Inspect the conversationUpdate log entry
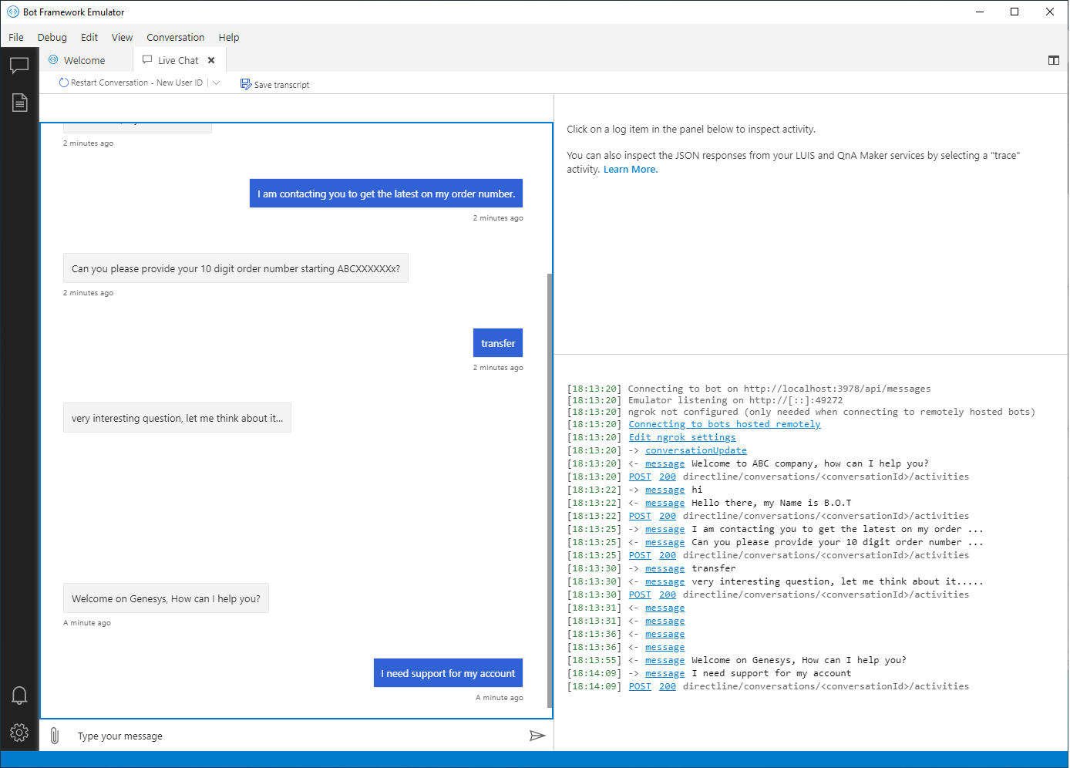1070x768 pixels. tap(696, 450)
